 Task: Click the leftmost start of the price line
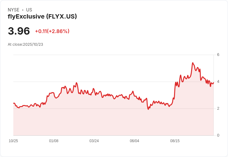tap(14, 103)
